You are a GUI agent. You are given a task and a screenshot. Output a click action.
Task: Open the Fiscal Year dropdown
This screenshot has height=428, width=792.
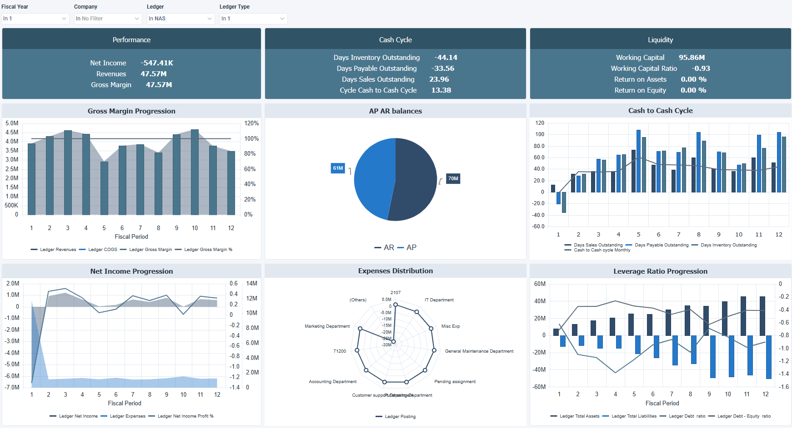(x=35, y=19)
